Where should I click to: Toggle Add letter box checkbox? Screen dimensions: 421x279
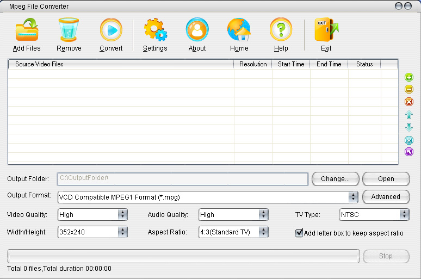tap(299, 233)
